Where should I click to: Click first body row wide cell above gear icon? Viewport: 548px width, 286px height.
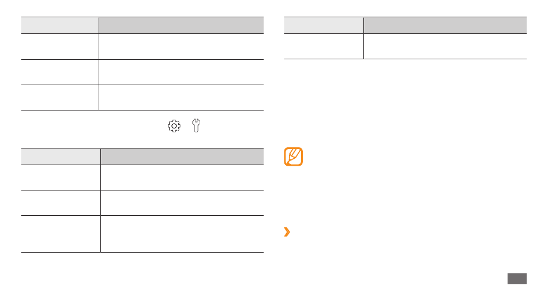(x=181, y=47)
